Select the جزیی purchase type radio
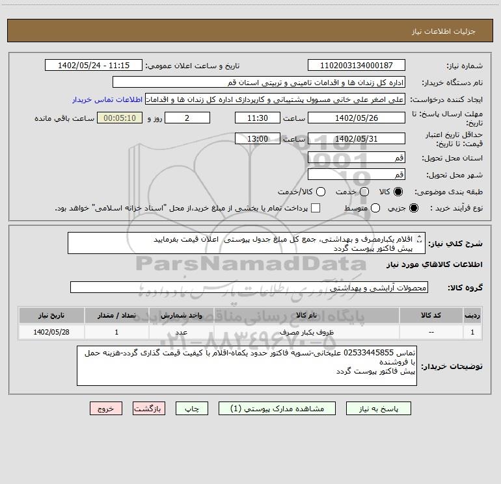 pos(413,208)
